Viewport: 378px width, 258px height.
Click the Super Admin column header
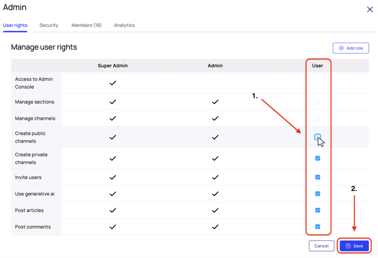pyautogui.click(x=113, y=66)
